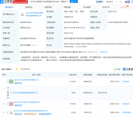133x118 pixels.
Task: Expand the 资本市场服务 industry chevron
Action: coord(38,45)
